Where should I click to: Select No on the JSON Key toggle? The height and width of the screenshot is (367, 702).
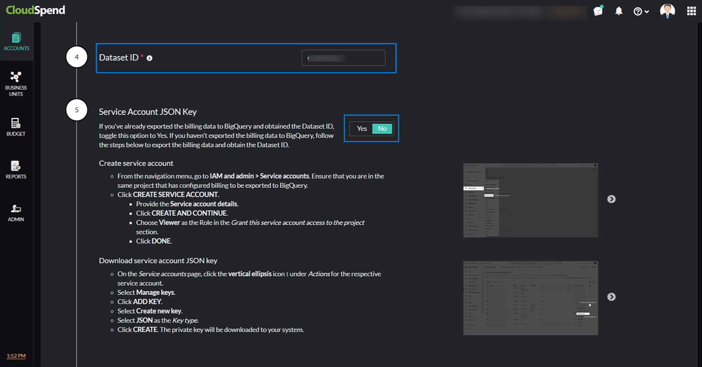point(382,128)
